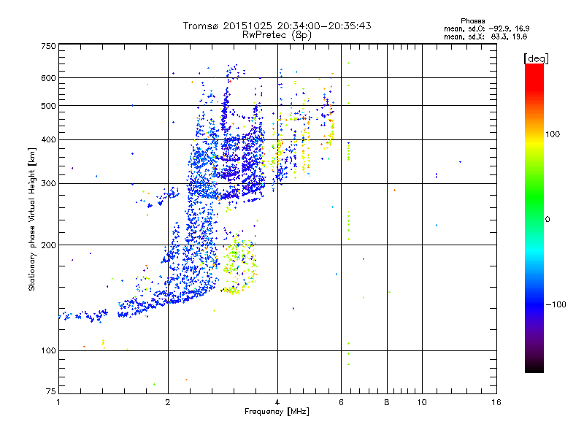Click the 'mean, sd,O: -92.9, 16.9' line
Screen dimensions: 584x438
coord(486,28)
